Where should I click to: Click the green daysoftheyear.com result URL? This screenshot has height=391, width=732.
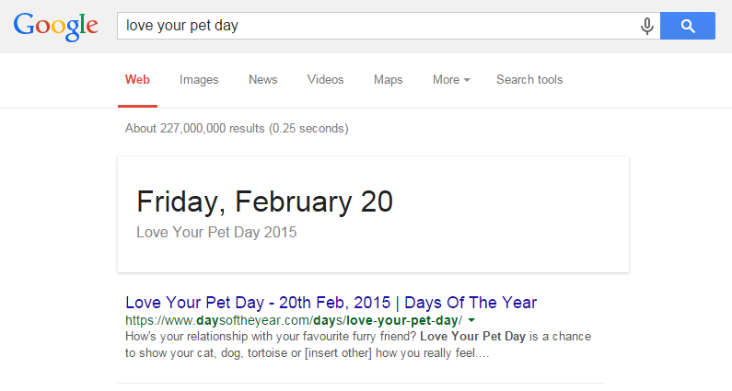pos(293,320)
